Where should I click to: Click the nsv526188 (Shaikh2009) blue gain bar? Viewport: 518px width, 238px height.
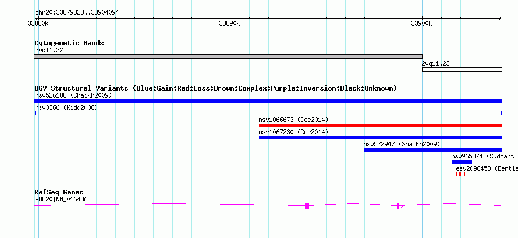pos(268,101)
